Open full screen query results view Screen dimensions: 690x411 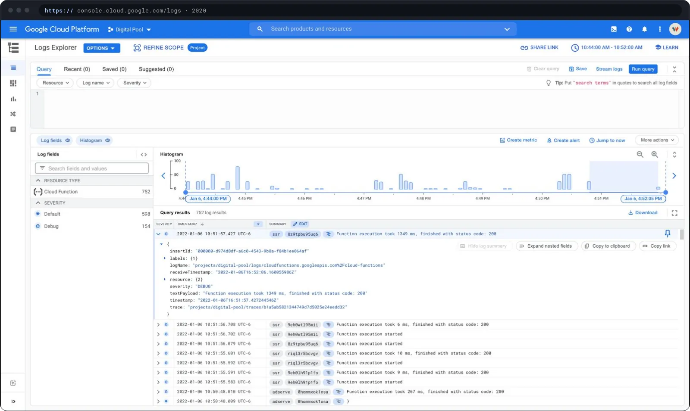[x=674, y=213]
